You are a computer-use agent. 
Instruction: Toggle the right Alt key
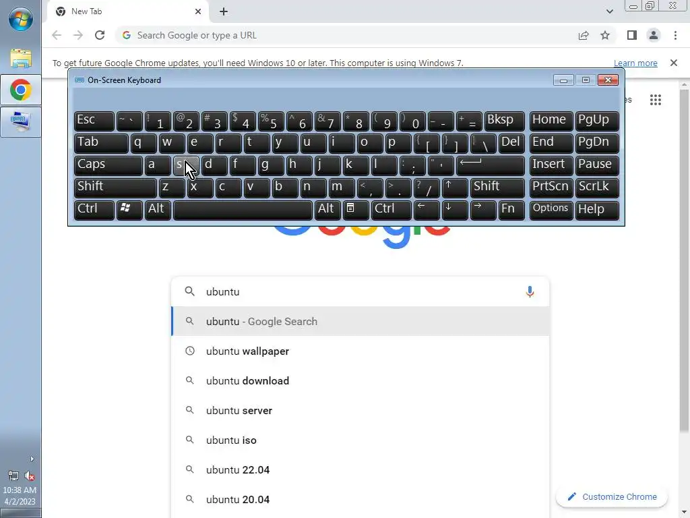pos(327,210)
